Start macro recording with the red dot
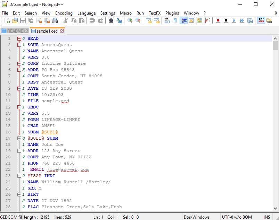Image resolution: width=279 pixels, height=220 pixels. pos(218,20)
